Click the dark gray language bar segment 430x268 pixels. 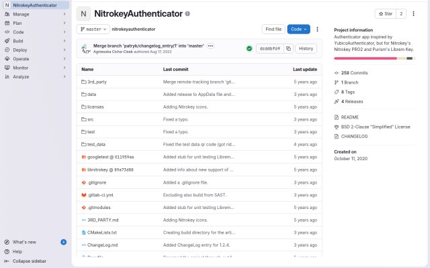pos(409,58)
